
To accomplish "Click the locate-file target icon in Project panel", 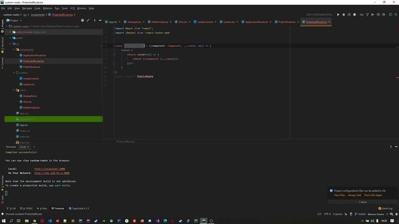I will (82, 21).
